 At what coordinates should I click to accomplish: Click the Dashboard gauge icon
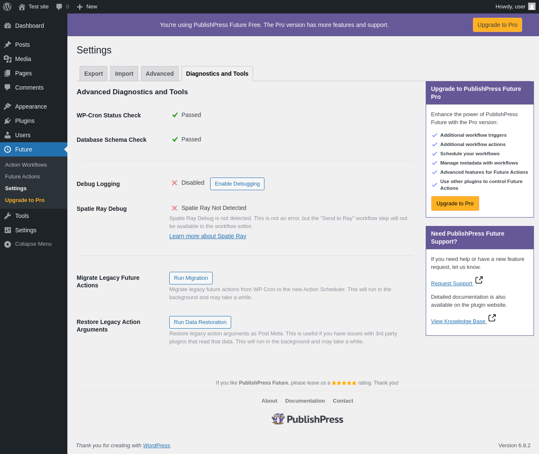pos(8,26)
